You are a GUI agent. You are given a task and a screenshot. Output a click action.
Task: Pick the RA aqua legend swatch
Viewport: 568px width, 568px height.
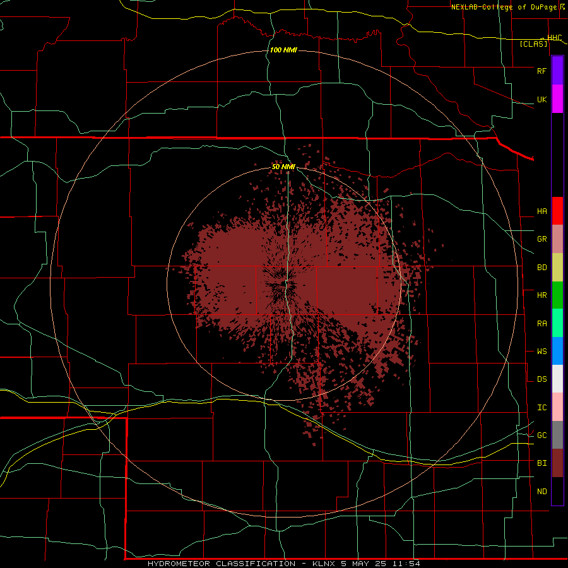(x=557, y=323)
